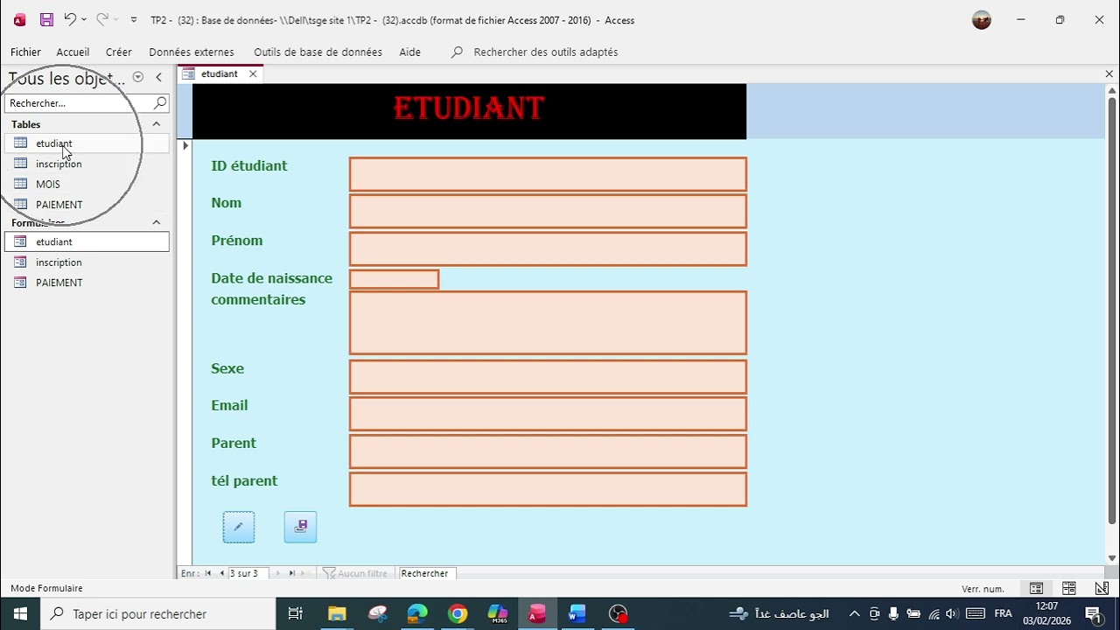
Task: Click the current record number box
Action: (x=249, y=573)
